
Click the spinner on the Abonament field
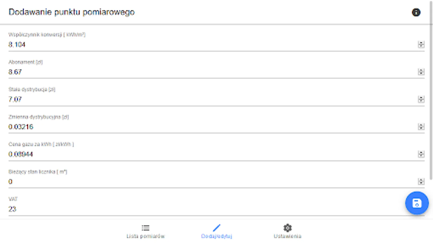click(421, 72)
